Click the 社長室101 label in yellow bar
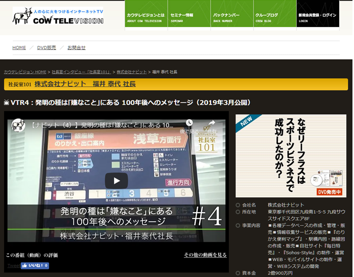354x277 pixels. click(19, 85)
